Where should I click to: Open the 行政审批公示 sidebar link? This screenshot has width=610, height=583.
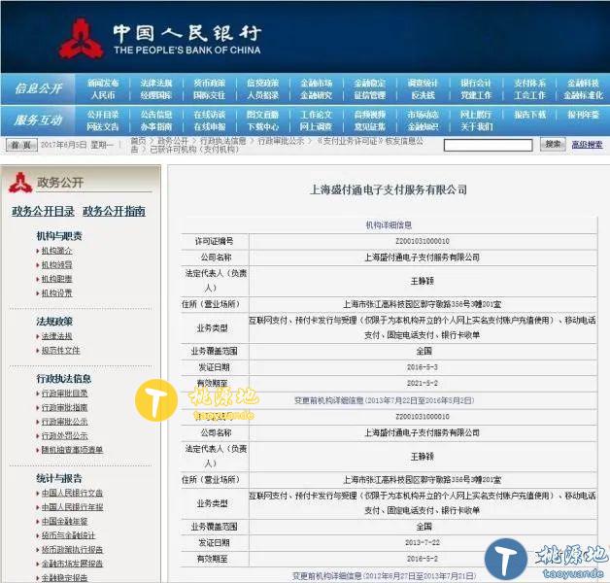(x=64, y=422)
